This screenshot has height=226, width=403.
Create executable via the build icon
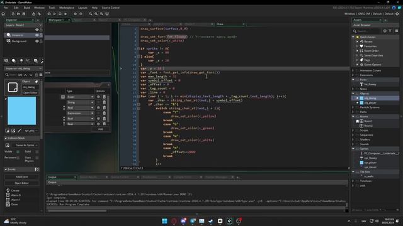coord(33,14)
